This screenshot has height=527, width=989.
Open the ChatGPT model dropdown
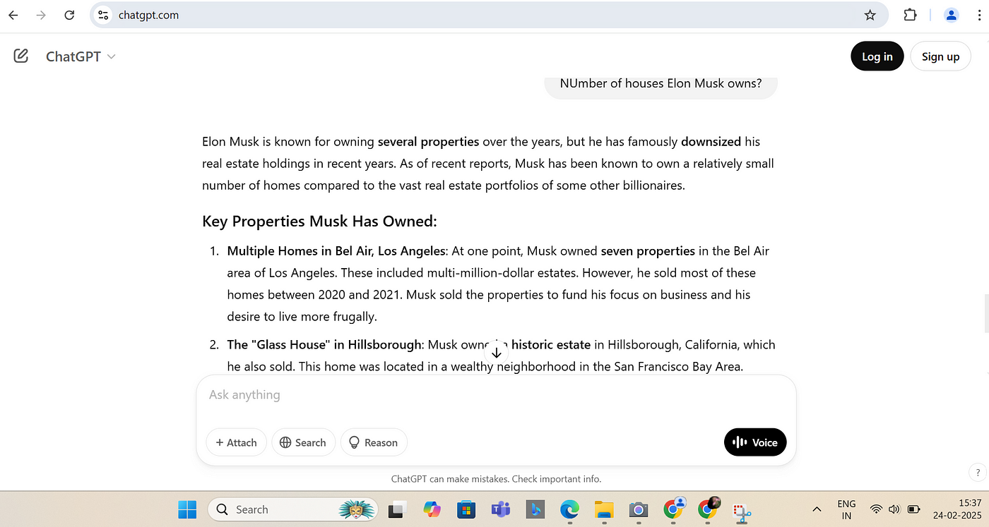[x=81, y=56]
